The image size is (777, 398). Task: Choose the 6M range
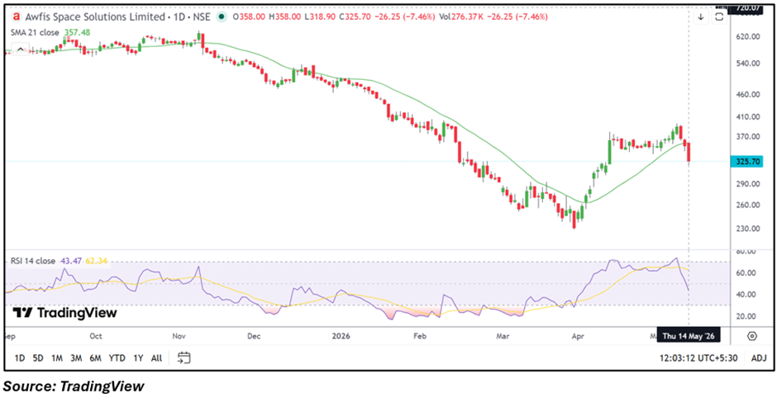pyautogui.click(x=96, y=358)
